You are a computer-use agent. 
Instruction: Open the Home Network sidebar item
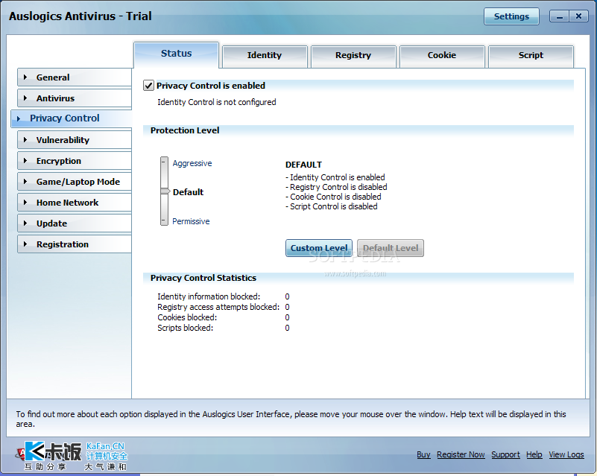[x=75, y=203]
